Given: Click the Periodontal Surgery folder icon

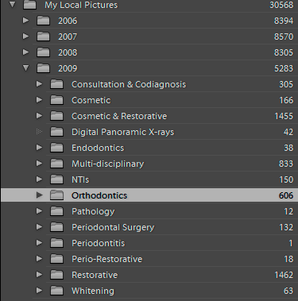Looking at the screenshot, I should pyautogui.click(x=56, y=227).
